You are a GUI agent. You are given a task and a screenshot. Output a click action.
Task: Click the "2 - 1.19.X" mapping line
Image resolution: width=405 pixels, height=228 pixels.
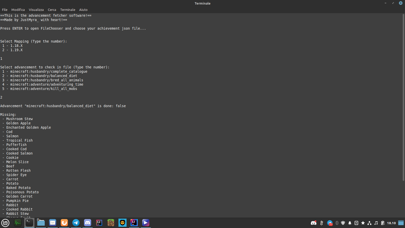[12, 50]
